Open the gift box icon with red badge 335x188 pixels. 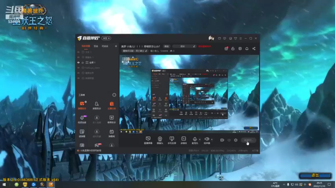[x=226, y=48]
